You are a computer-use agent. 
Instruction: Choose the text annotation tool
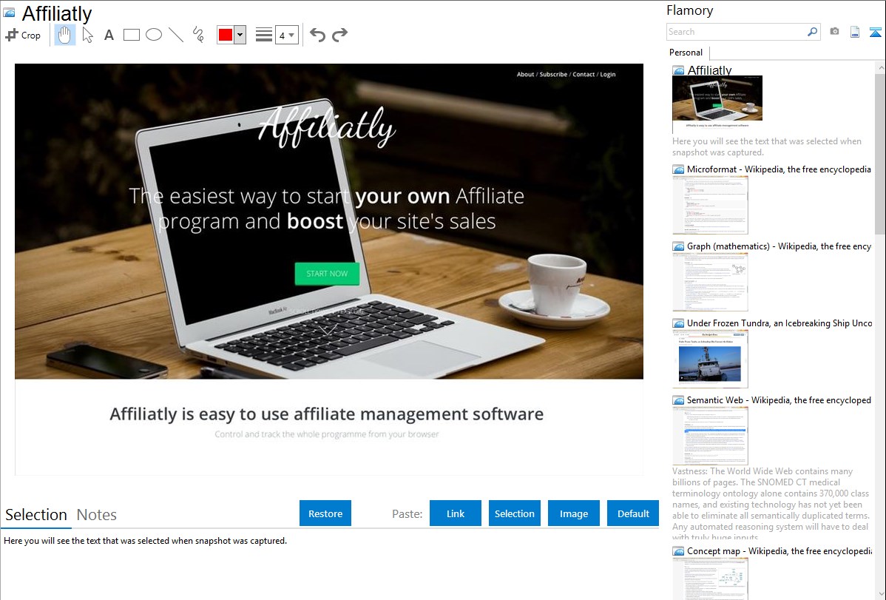coord(109,35)
